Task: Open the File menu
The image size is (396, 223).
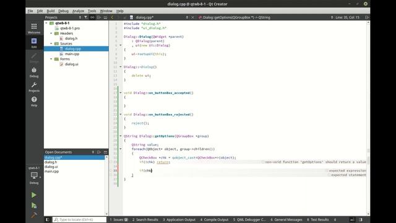Action: pyautogui.click(x=30, y=11)
